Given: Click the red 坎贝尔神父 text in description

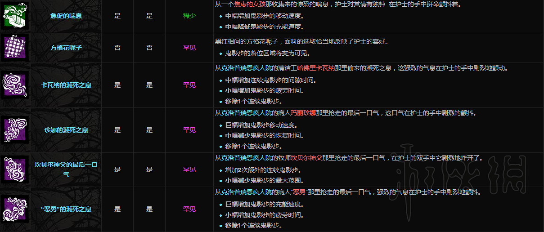Looking at the screenshot, I should pyautogui.click(x=307, y=158).
